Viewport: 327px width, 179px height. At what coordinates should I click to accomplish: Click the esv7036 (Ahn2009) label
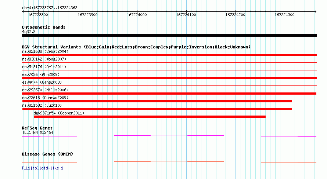point(41,74)
